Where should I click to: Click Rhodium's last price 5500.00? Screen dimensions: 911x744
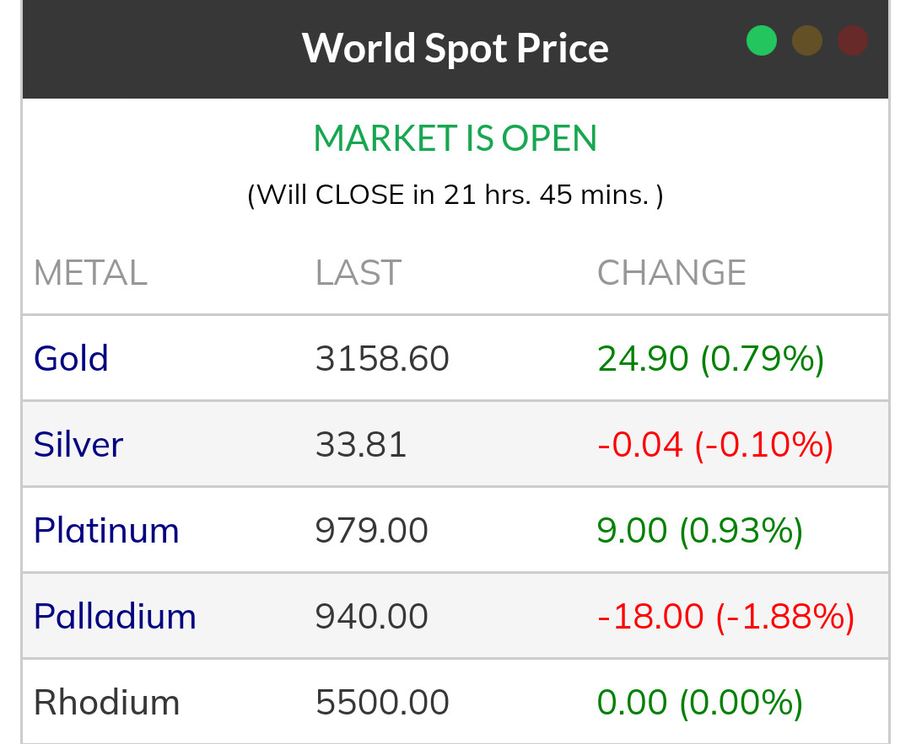pos(382,703)
